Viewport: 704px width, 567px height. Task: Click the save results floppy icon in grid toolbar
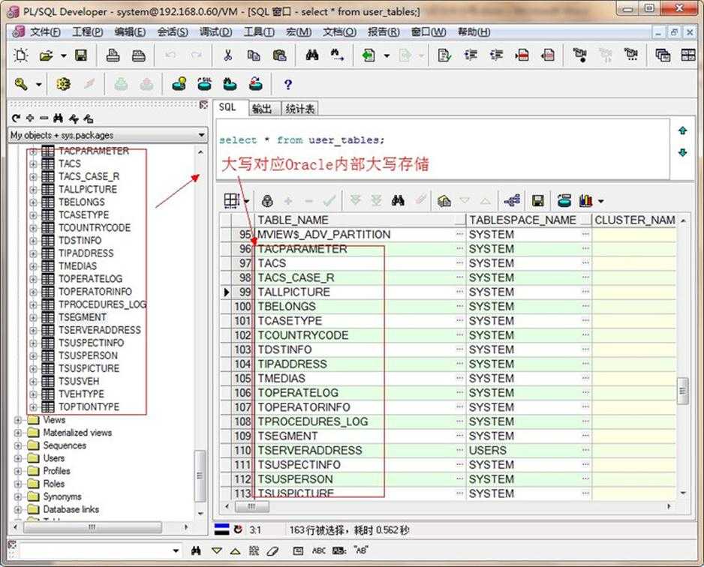click(x=537, y=201)
